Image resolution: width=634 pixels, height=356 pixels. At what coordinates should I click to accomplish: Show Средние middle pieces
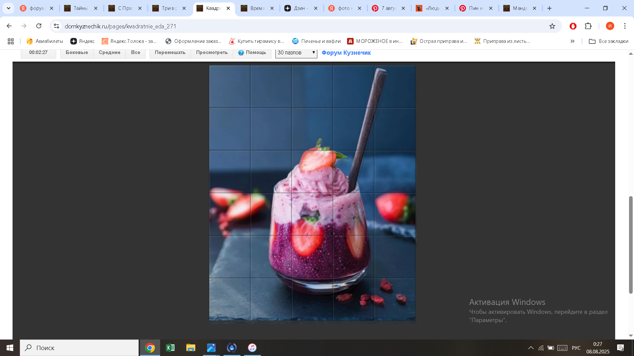(109, 52)
